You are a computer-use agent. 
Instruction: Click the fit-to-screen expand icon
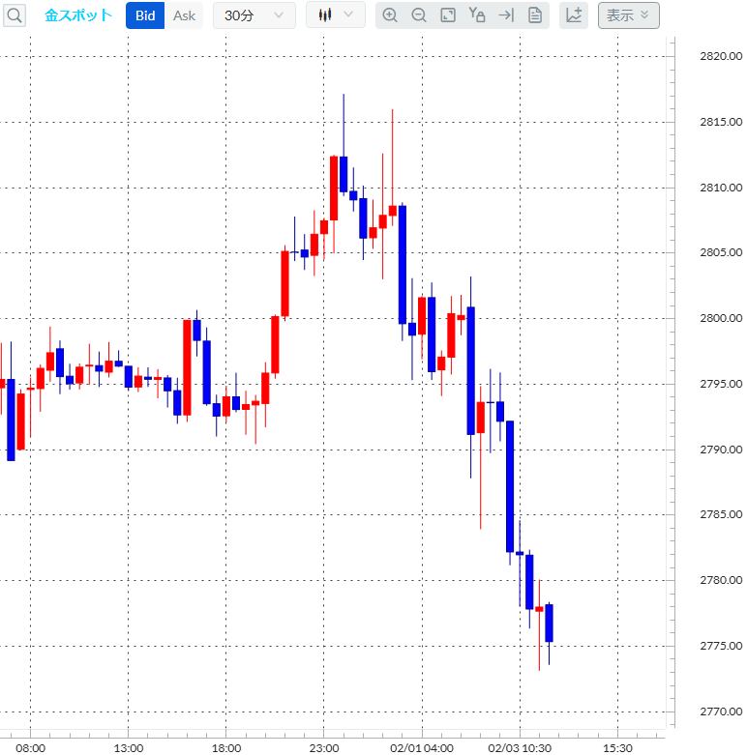click(x=448, y=15)
